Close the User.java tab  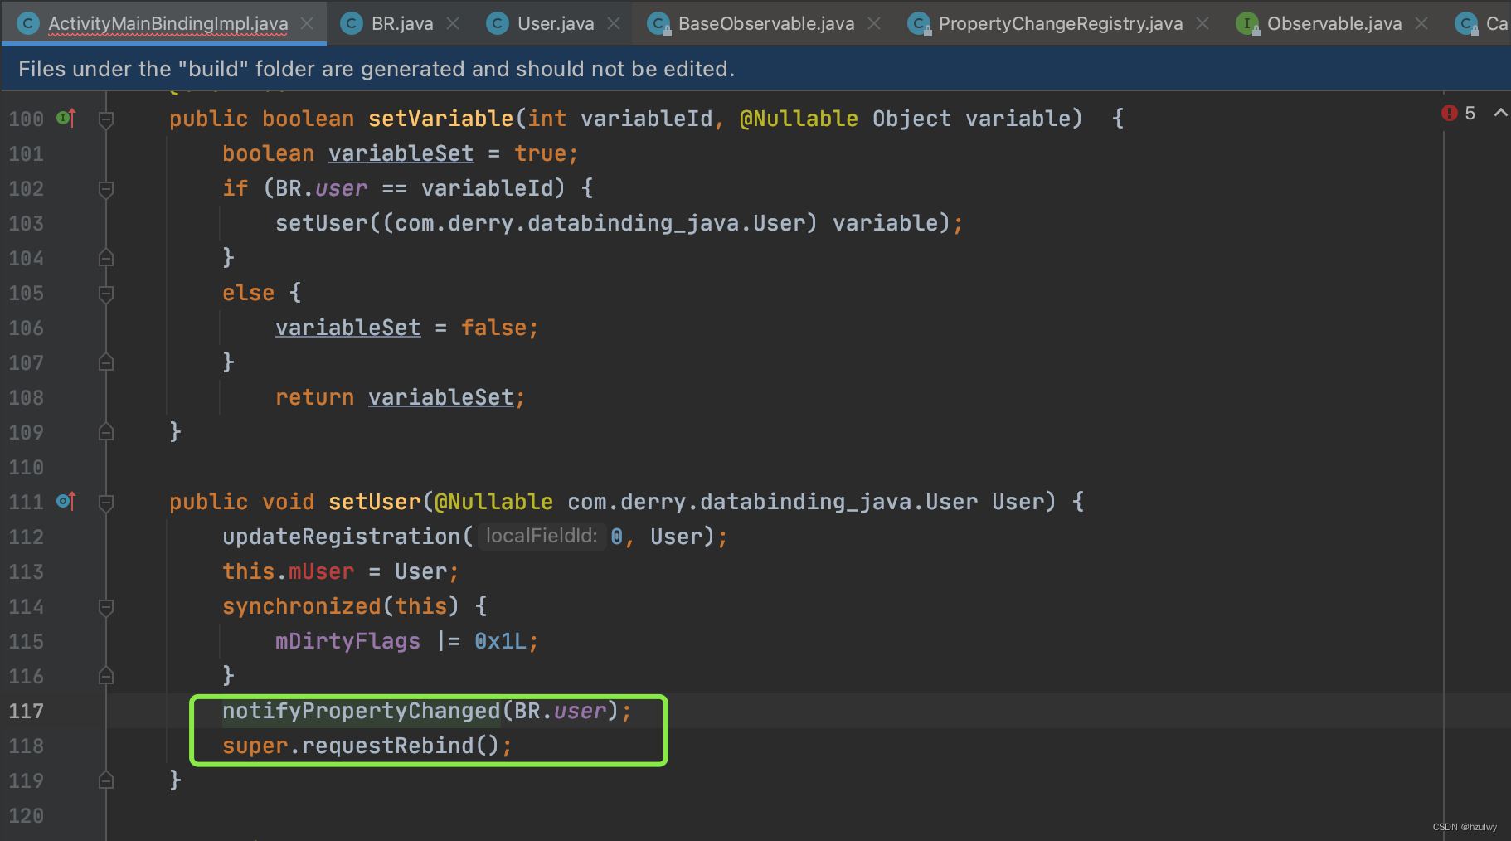[614, 23]
